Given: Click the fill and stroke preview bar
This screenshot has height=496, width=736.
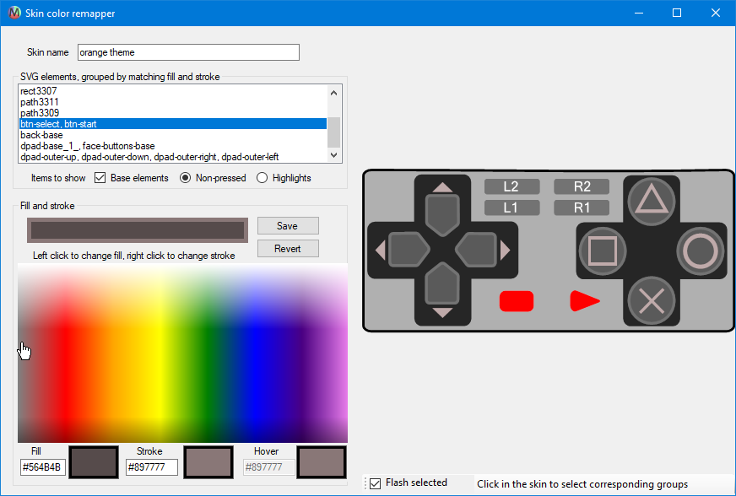Looking at the screenshot, I should click(x=138, y=230).
